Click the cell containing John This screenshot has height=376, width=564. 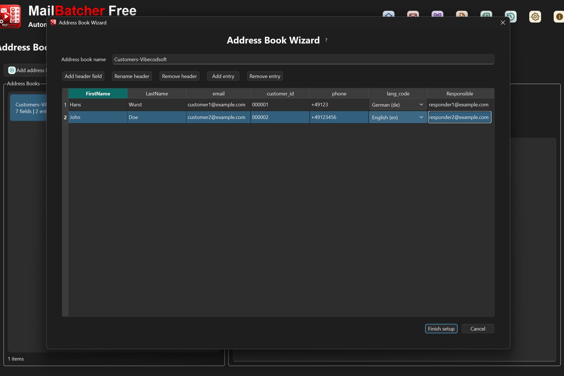[98, 117]
